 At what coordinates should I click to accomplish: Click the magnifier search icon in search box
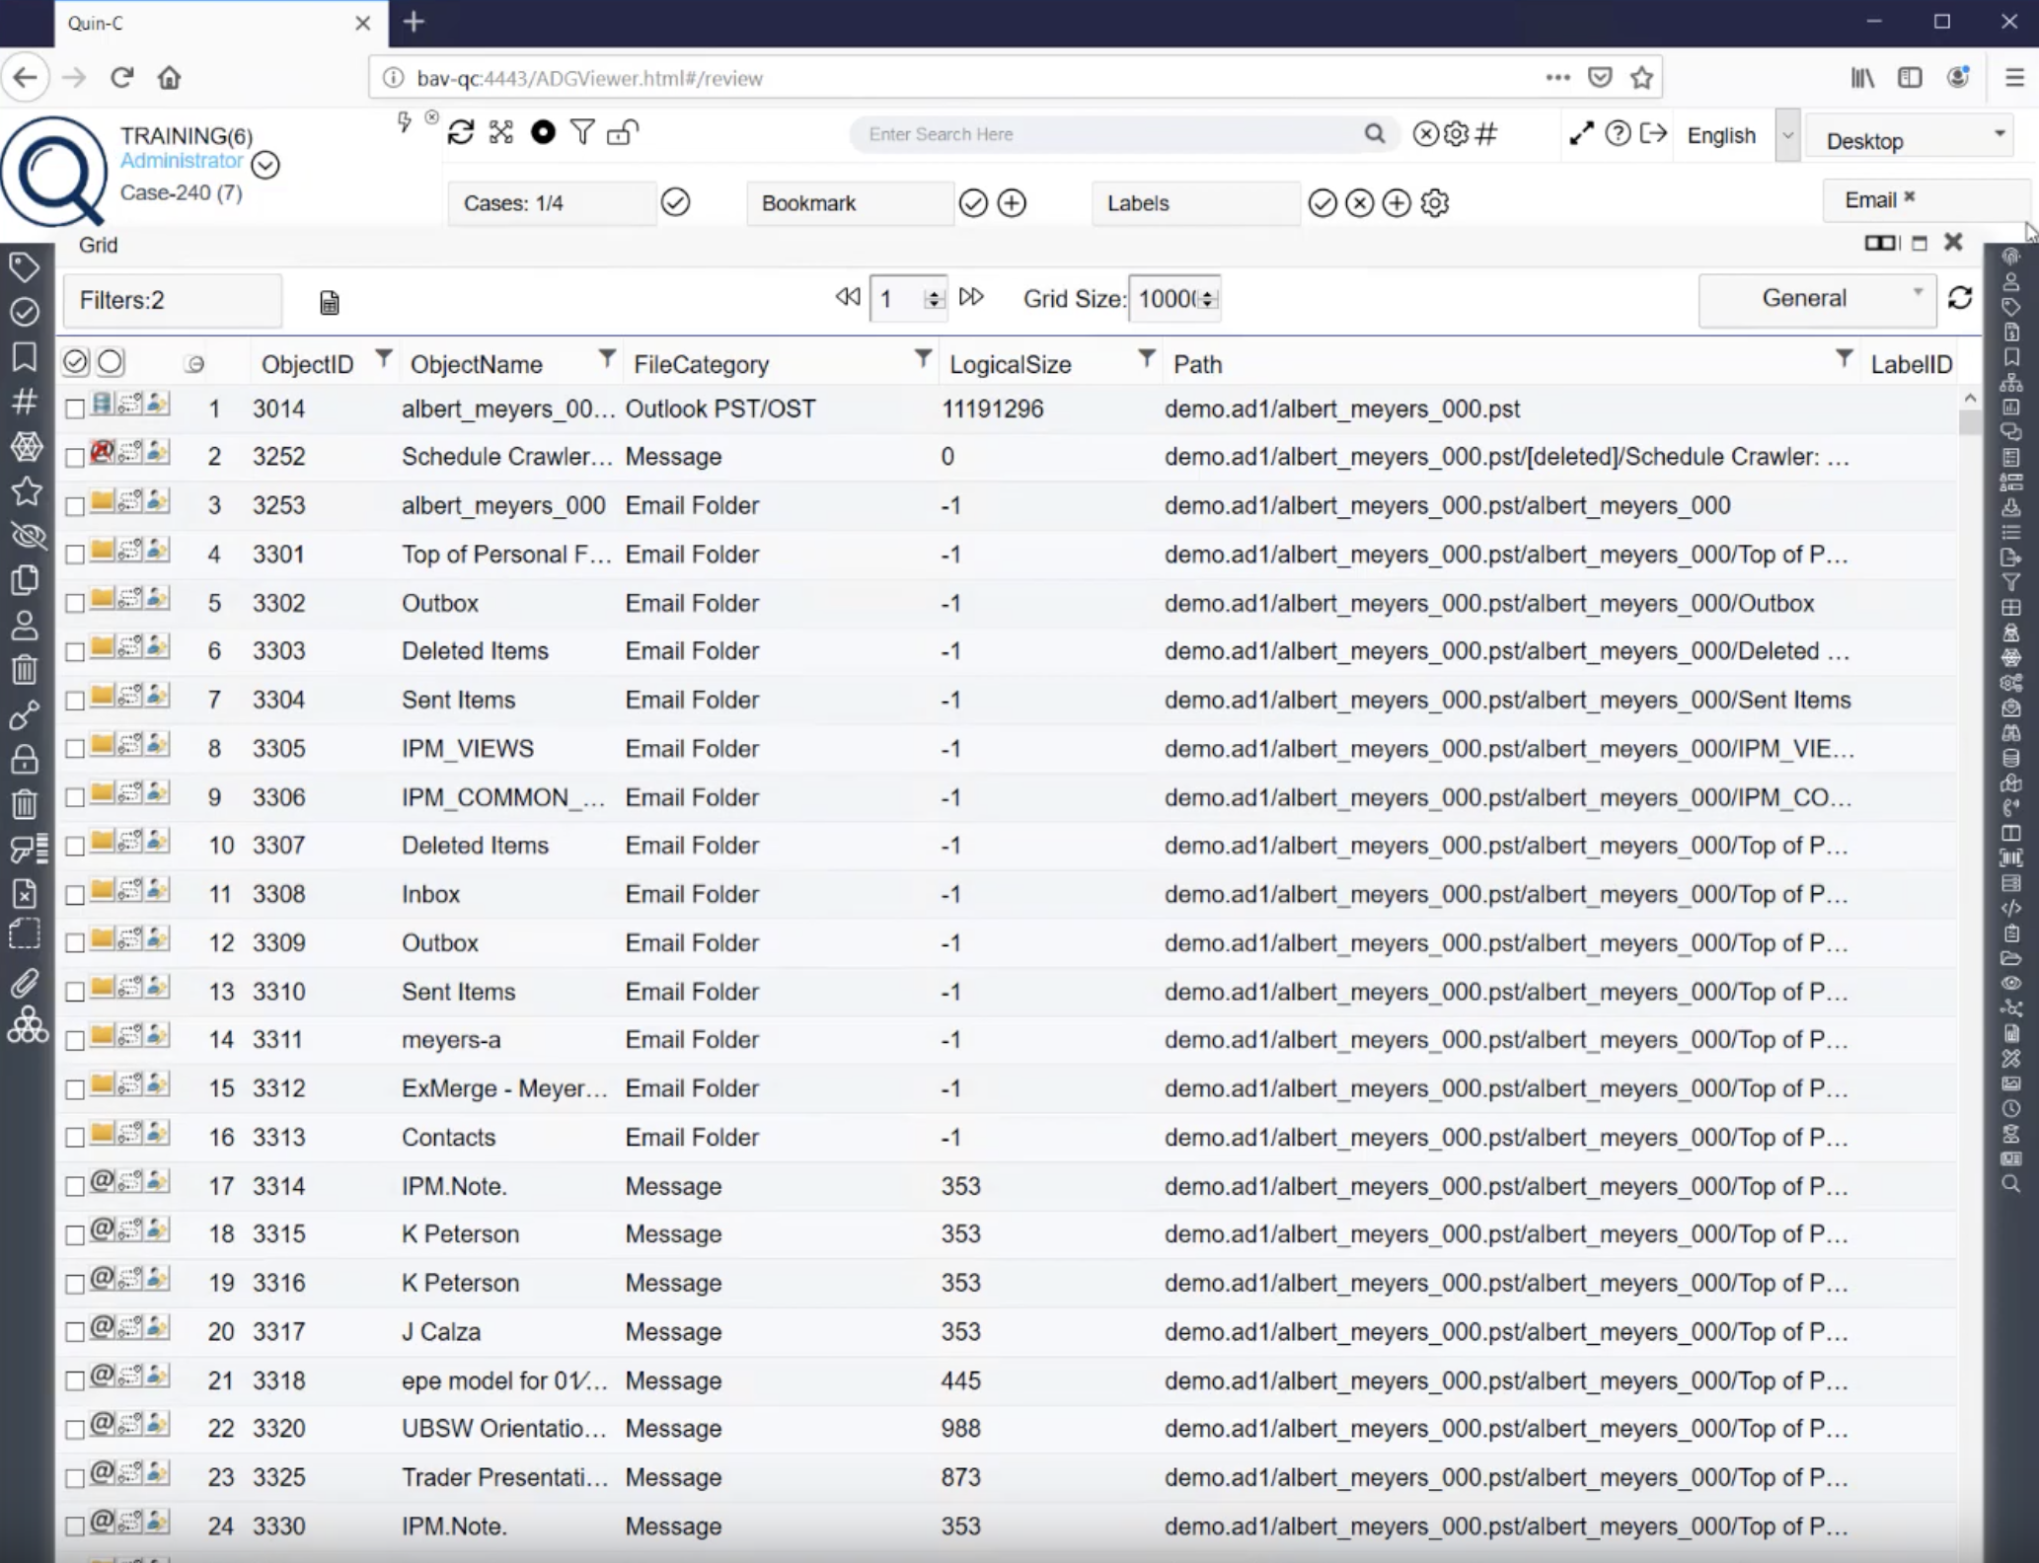pos(1375,133)
